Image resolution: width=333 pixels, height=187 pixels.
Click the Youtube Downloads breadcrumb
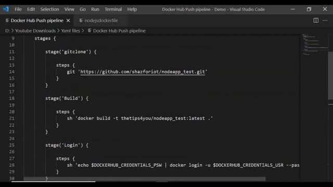[x=35, y=31]
